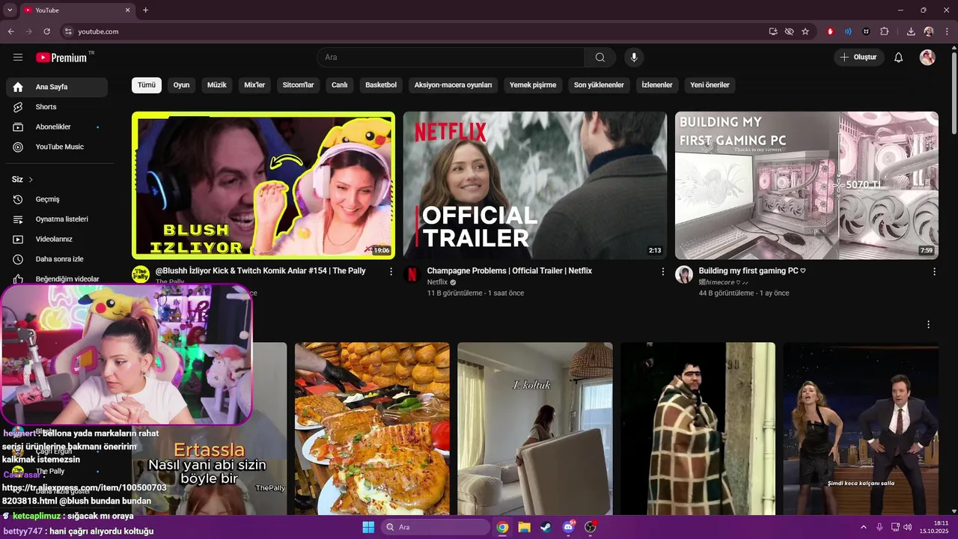Select the Mix'ler filter chip
The image size is (958, 539).
[x=254, y=85]
